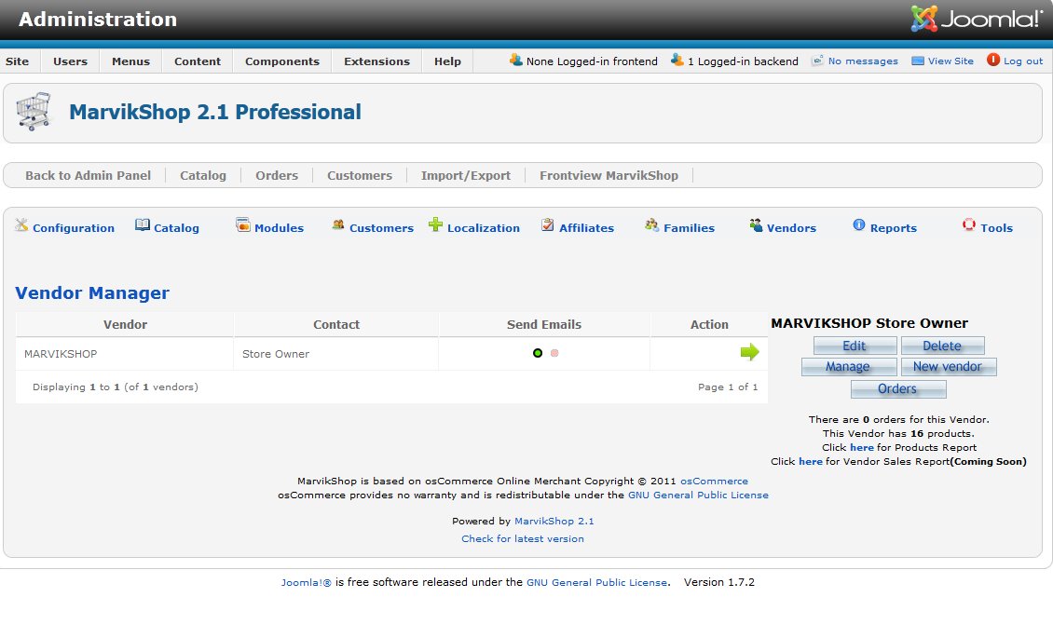Click the New vendor button
The width and height of the screenshot is (1053, 638).
(x=949, y=367)
